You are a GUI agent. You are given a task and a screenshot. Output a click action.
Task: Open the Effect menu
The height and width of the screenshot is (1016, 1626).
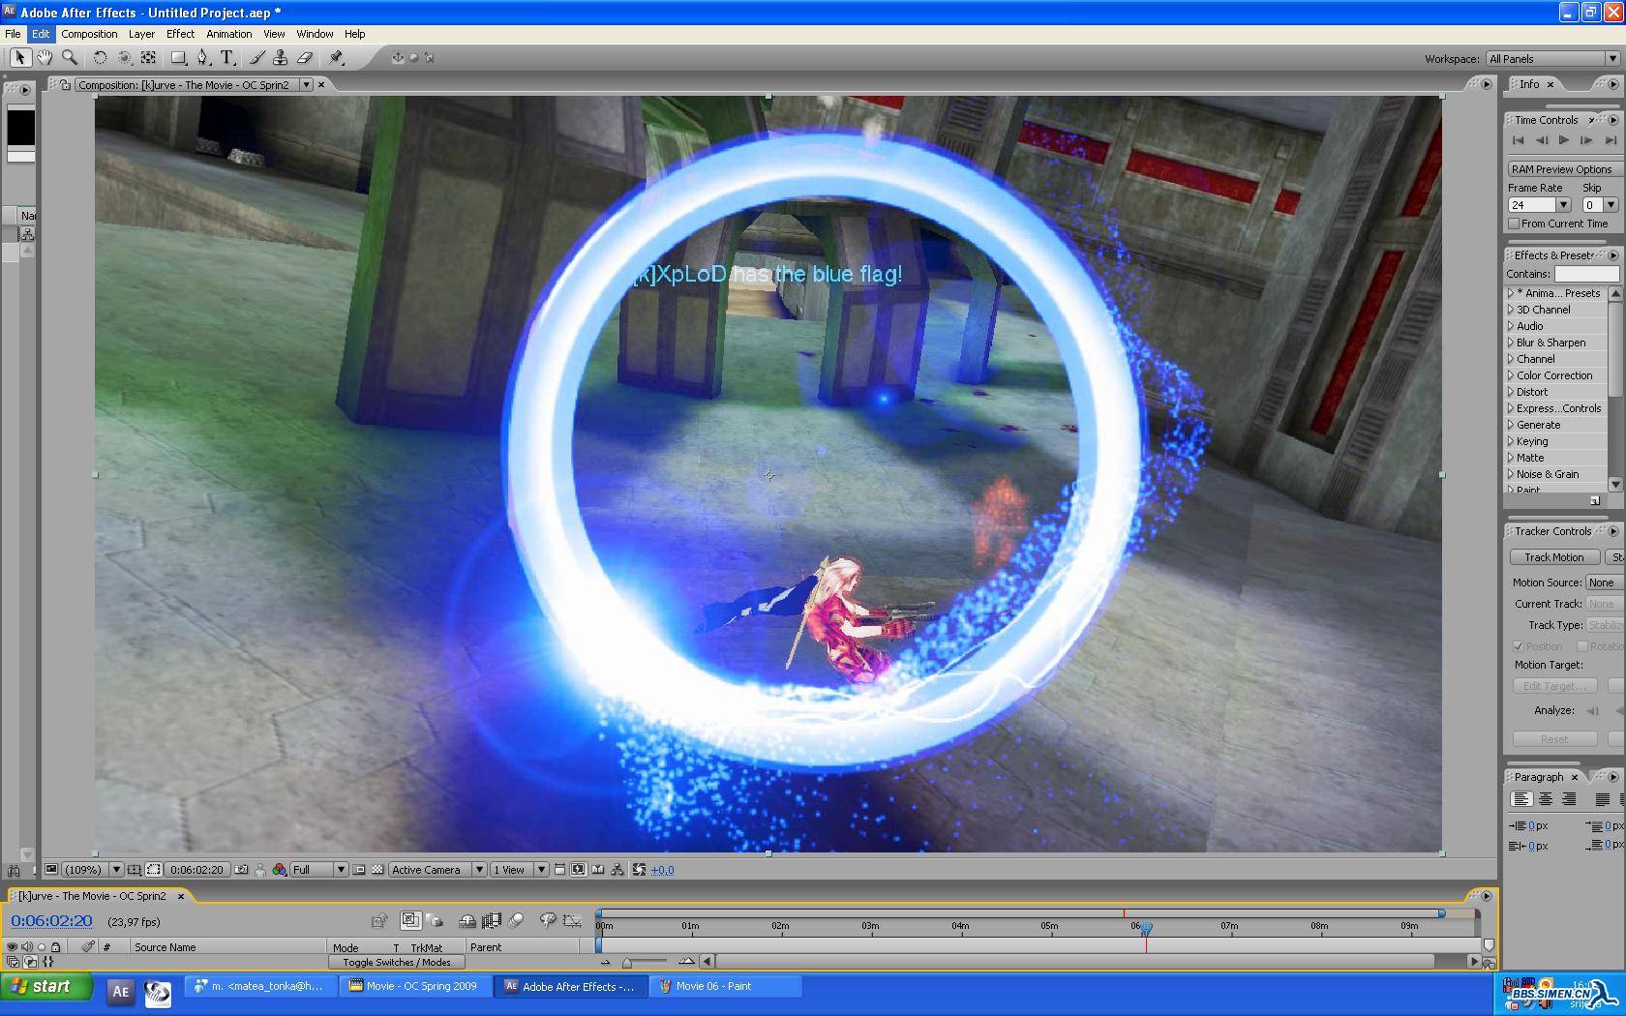click(x=180, y=34)
